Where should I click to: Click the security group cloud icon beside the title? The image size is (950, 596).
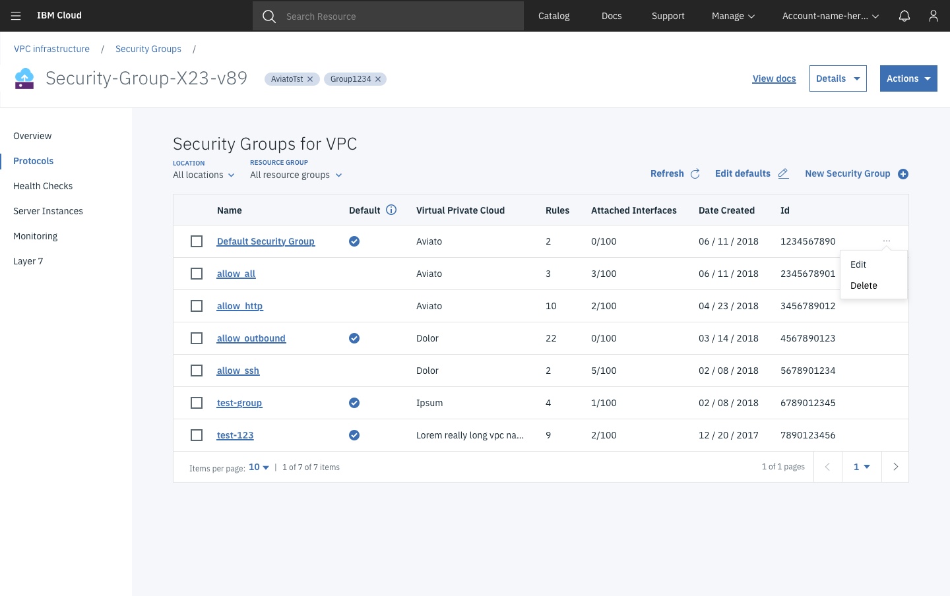24,78
